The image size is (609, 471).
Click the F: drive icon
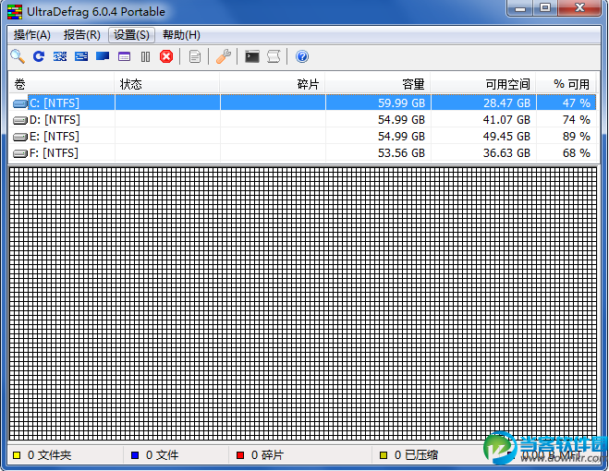tap(19, 153)
